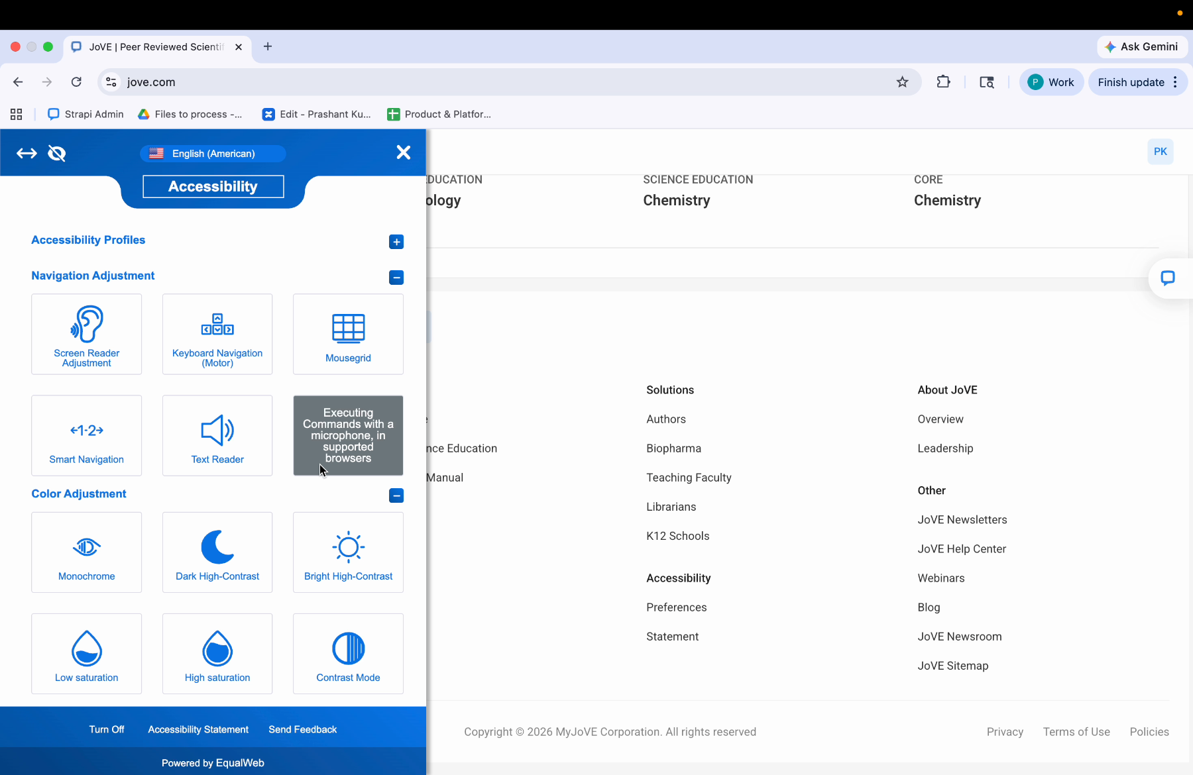Open the Biopharma footer link

(673, 448)
